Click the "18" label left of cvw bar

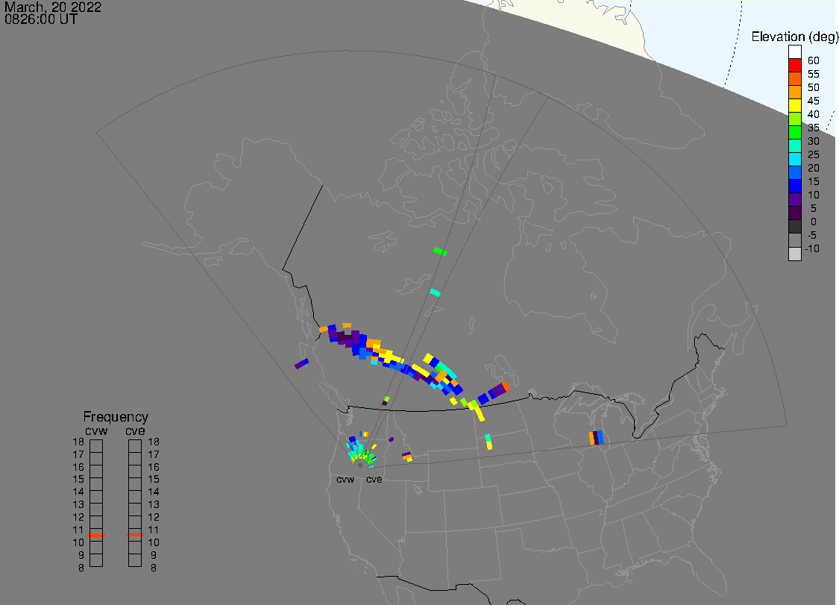[78, 442]
